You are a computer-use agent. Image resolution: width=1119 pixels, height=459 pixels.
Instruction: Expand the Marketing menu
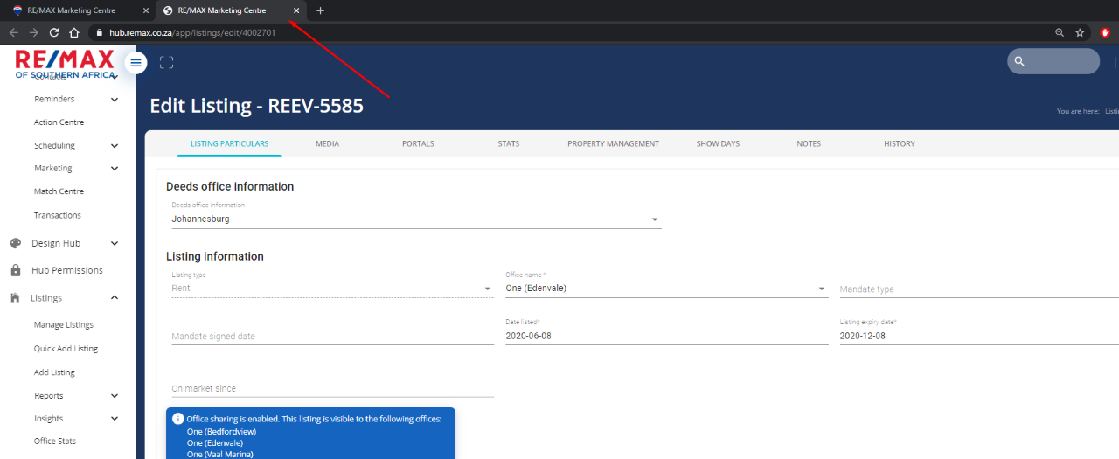coord(115,169)
